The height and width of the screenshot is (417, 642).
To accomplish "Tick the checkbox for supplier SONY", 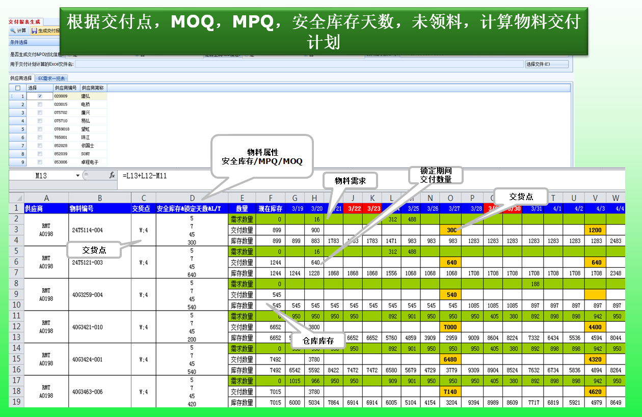I will 40,154.
